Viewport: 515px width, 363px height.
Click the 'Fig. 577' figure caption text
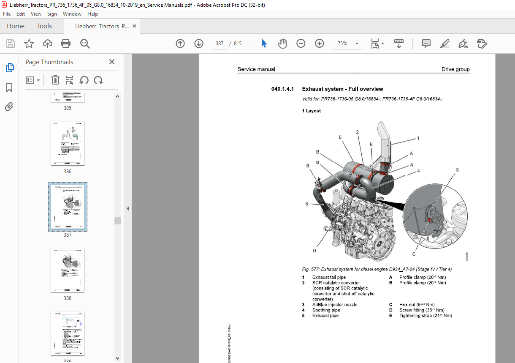377,269
